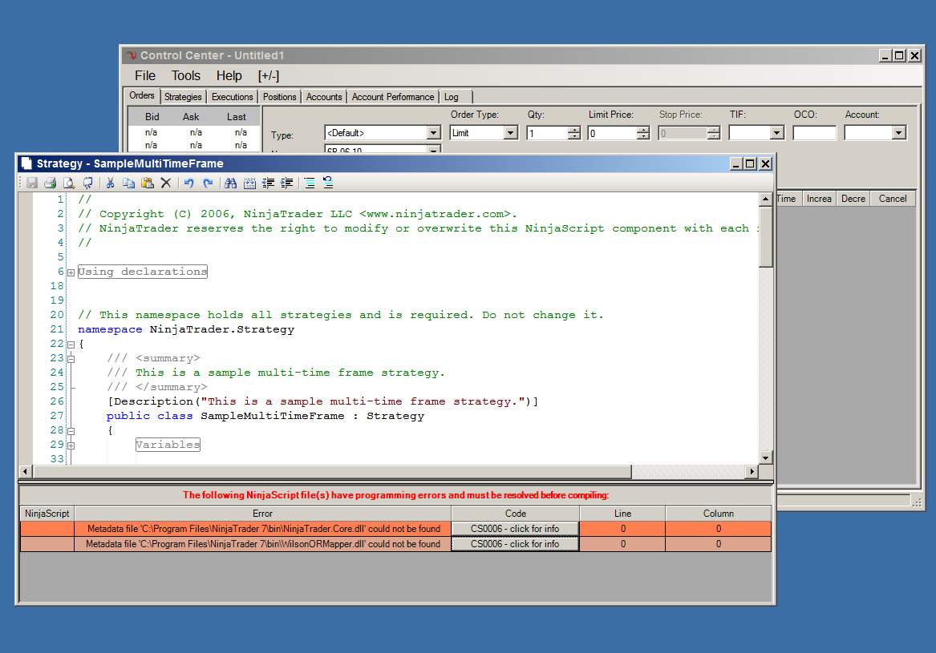
Task: Uncomment selected lines in toolbar
Action: [x=328, y=183]
